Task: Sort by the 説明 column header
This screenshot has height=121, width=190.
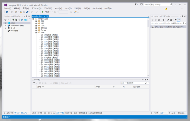Action: coord(66,87)
